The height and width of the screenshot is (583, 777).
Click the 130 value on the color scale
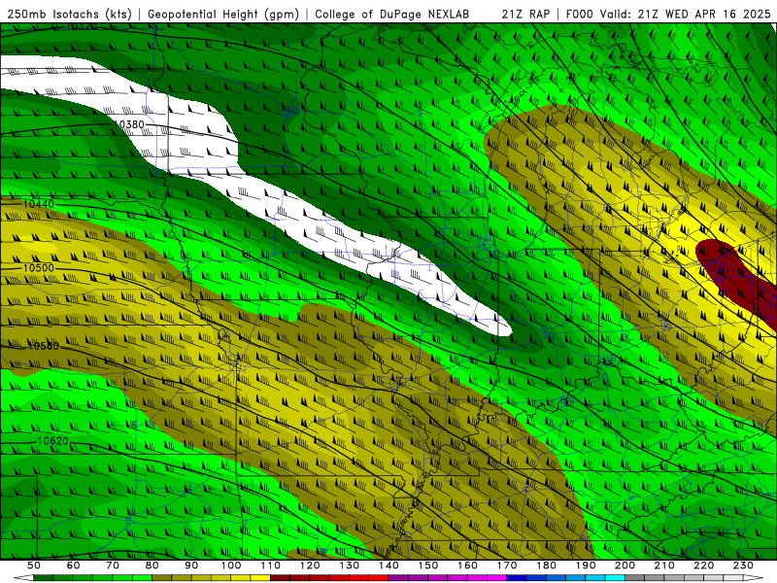point(349,566)
